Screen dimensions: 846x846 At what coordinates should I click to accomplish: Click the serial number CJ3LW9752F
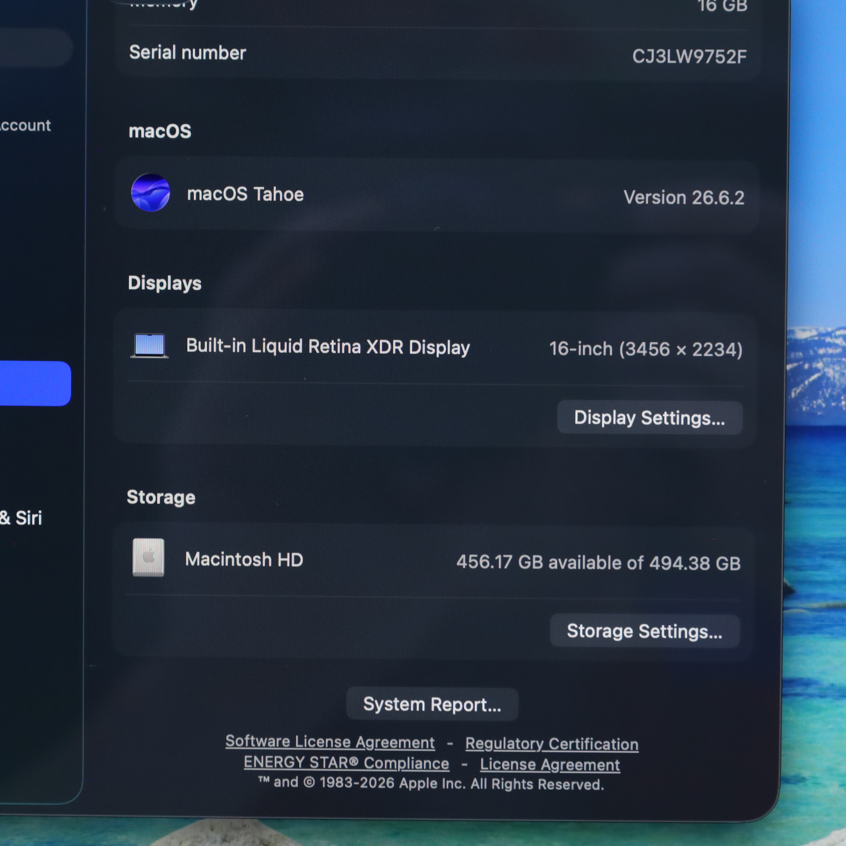[x=689, y=56]
